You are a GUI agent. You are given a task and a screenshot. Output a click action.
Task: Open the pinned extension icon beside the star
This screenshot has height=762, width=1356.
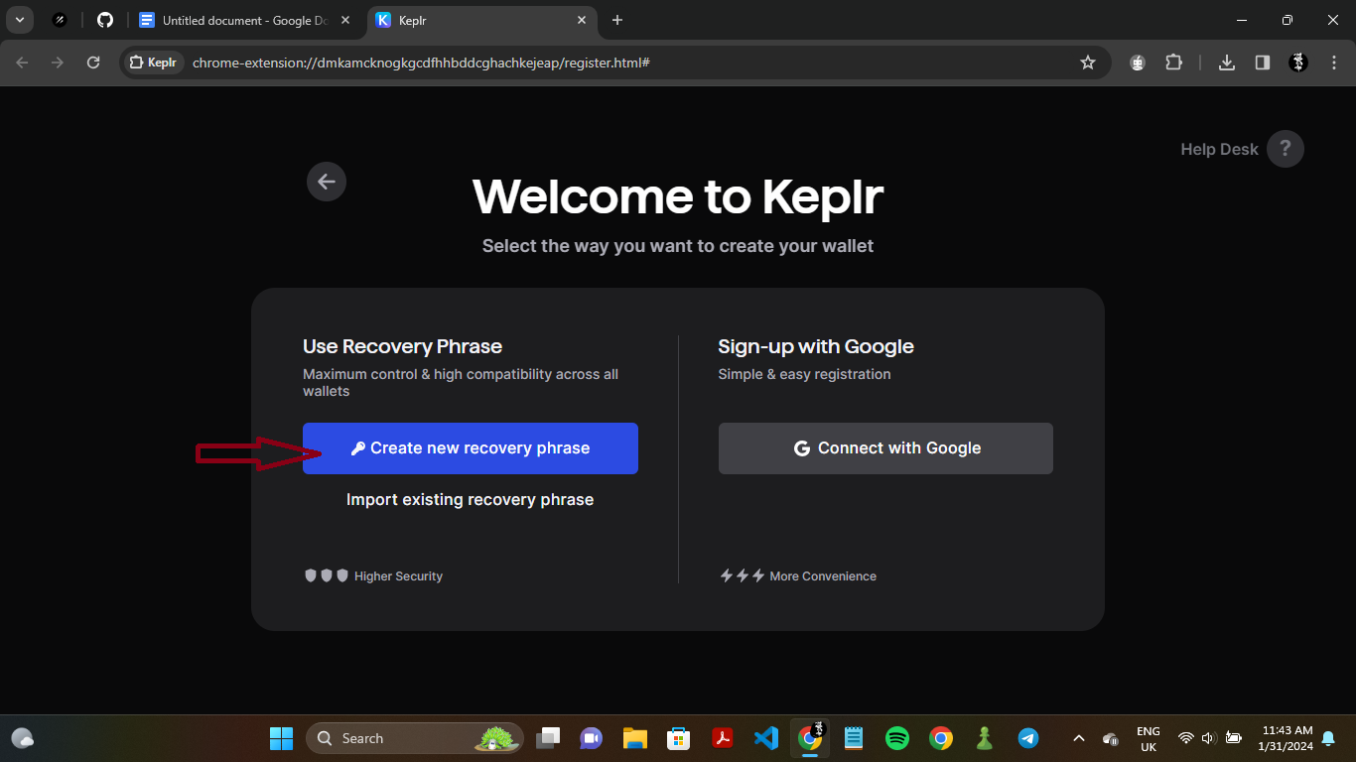1138,63
